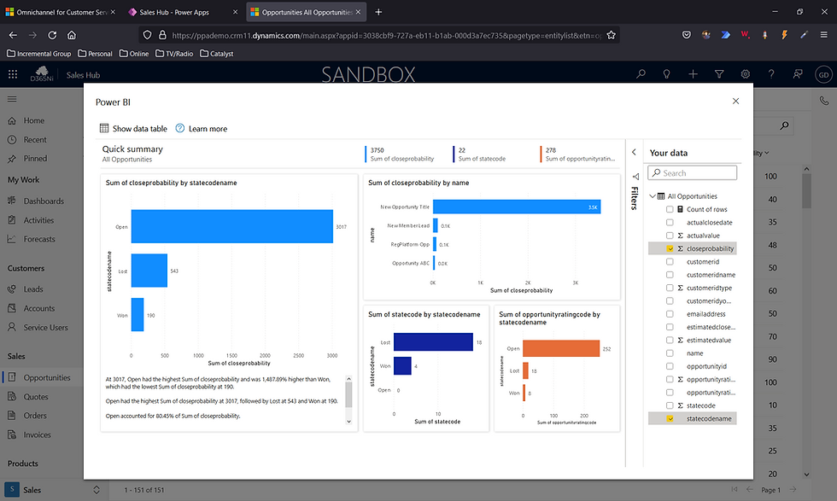Click the Quotes sidebar icon
This screenshot has width=837, height=501.
click(x=12, y=396)
